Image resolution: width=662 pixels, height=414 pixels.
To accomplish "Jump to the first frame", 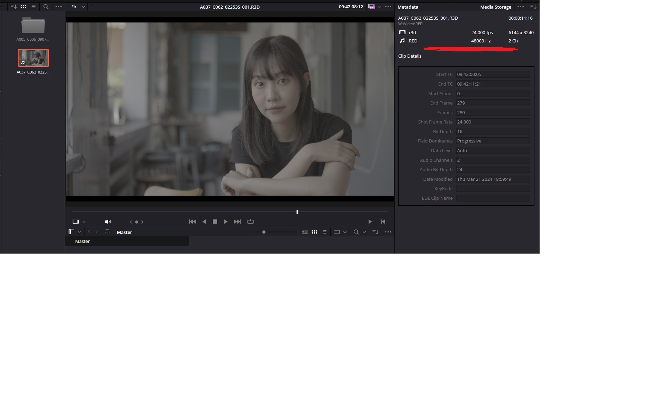I will [x=192, y=221].
